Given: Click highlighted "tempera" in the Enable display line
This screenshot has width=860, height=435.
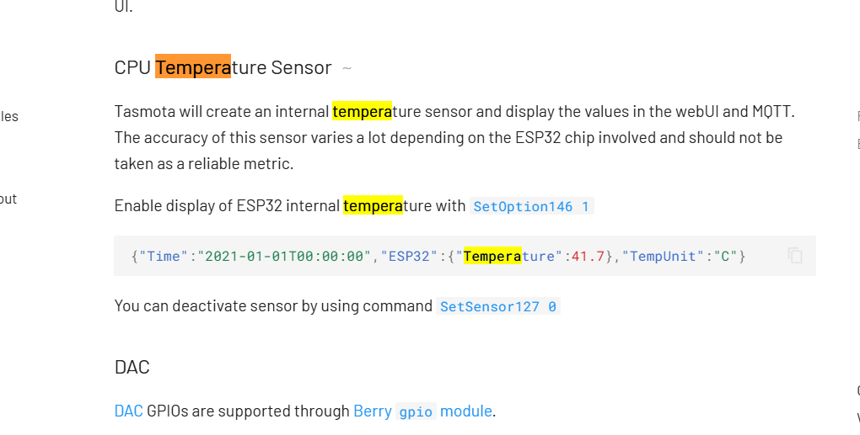Looking at the screenshot, I should click(374, 205).
